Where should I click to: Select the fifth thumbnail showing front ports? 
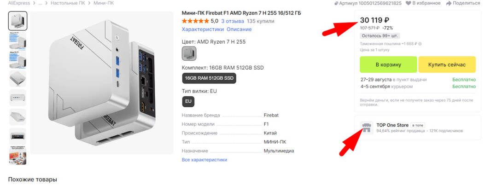tap(18, 98)
